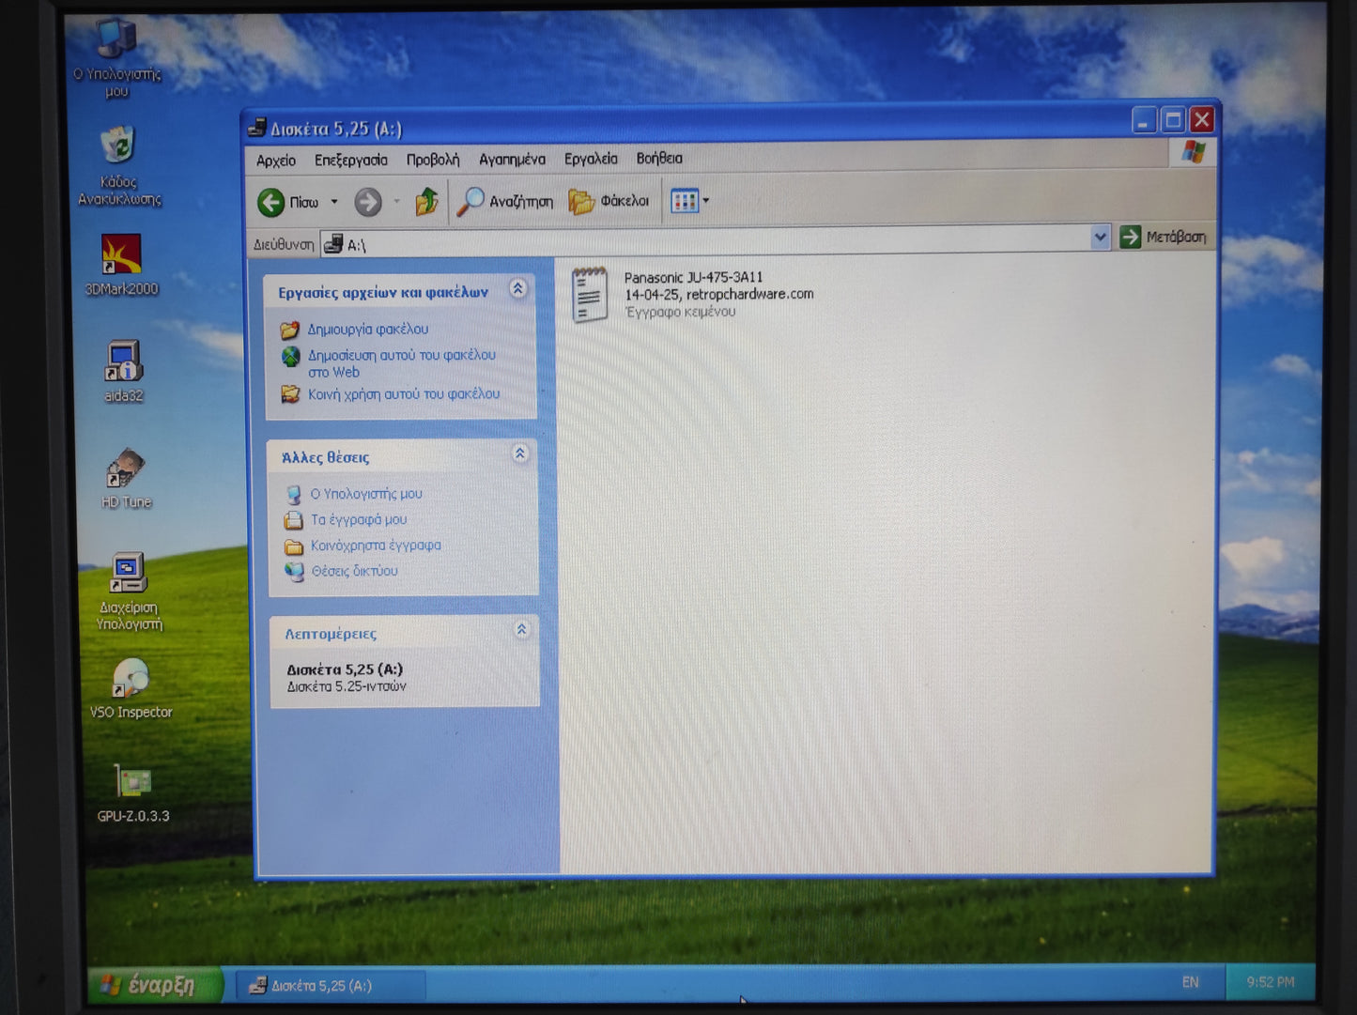Open the Back button history dropdown arrow
Viewport: 1357px width, 1015px height.
point(334,202)
